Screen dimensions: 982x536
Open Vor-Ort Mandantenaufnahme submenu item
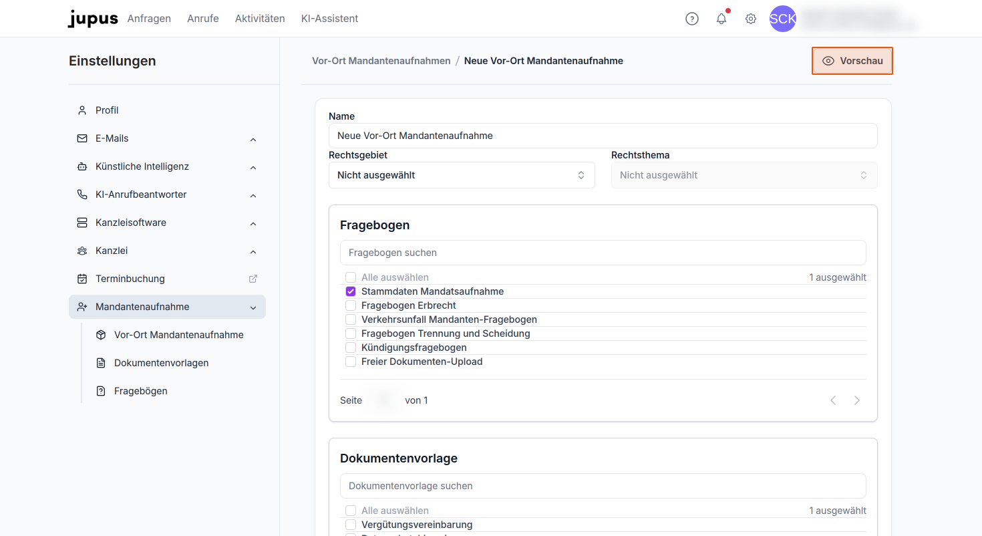[179, 335]
